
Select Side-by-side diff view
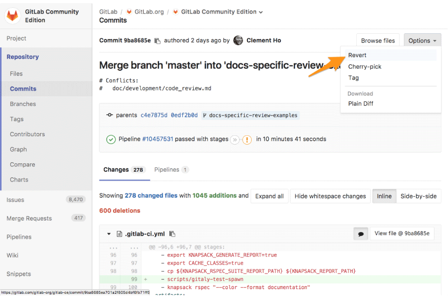(x=419, y=196)
